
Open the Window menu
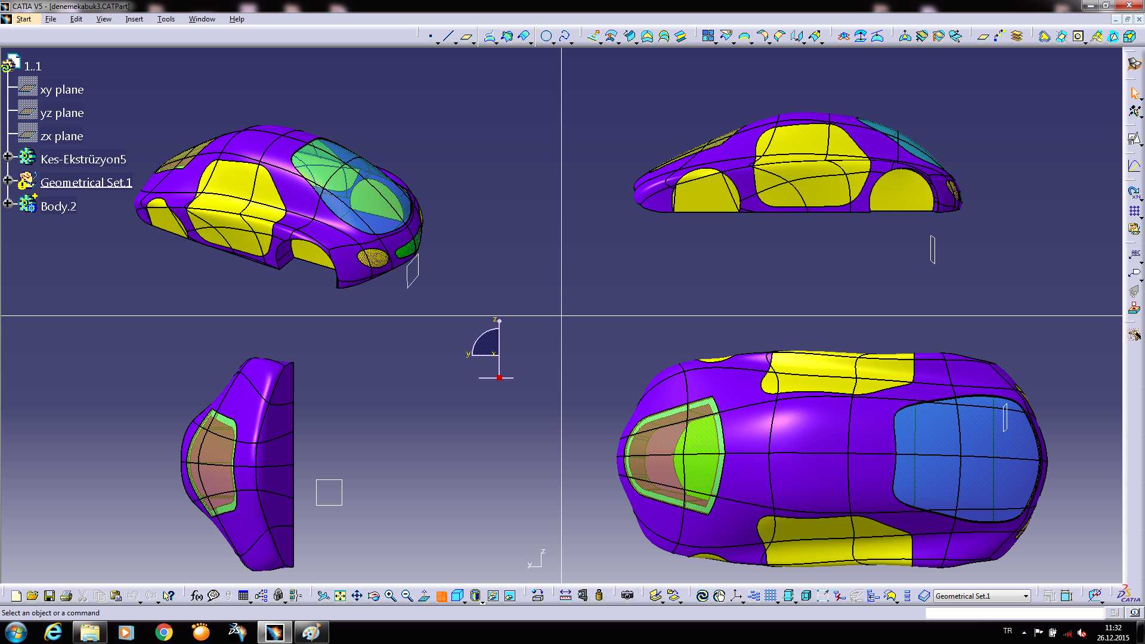202,19
